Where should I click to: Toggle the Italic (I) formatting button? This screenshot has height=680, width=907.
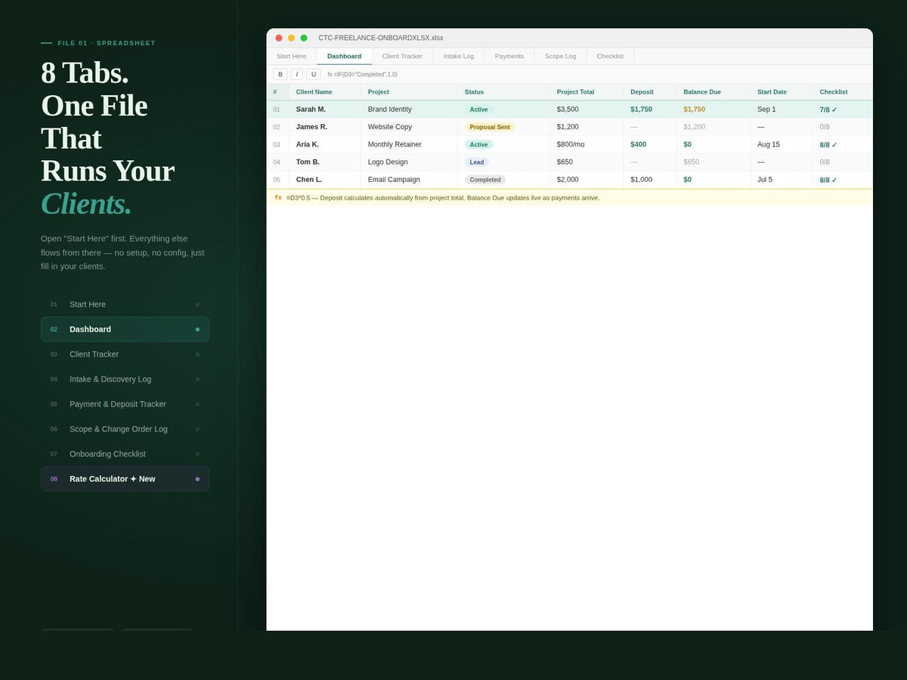297,74
